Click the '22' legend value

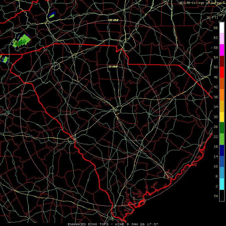216,137
